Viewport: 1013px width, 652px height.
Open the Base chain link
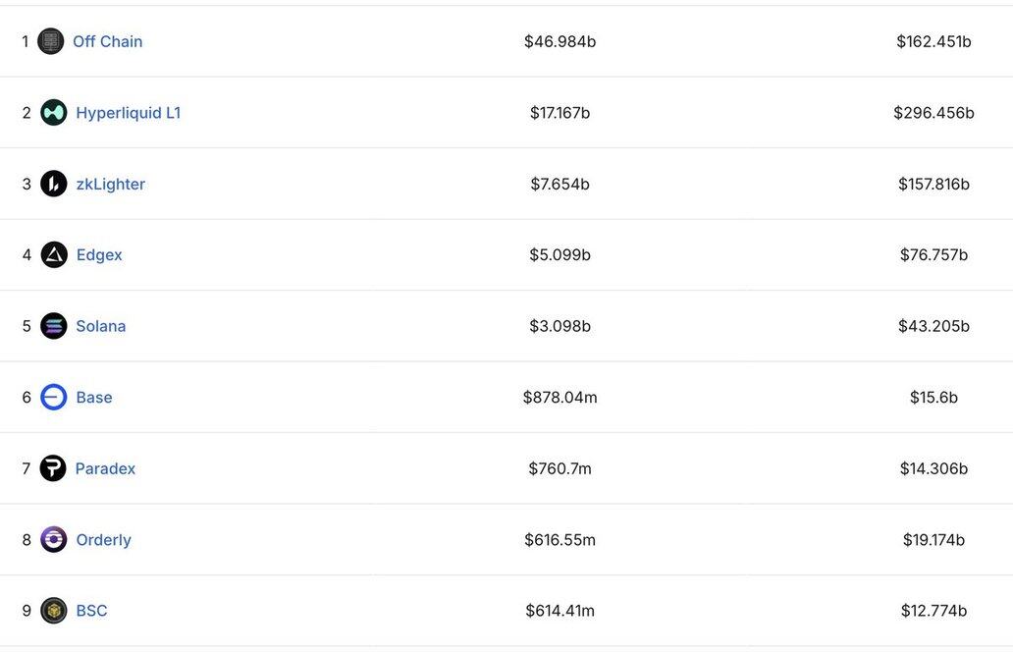pos(94,397)
